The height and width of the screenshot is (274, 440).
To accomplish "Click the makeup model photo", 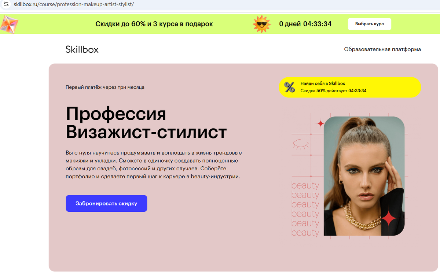I will click(x=364, y=176).
